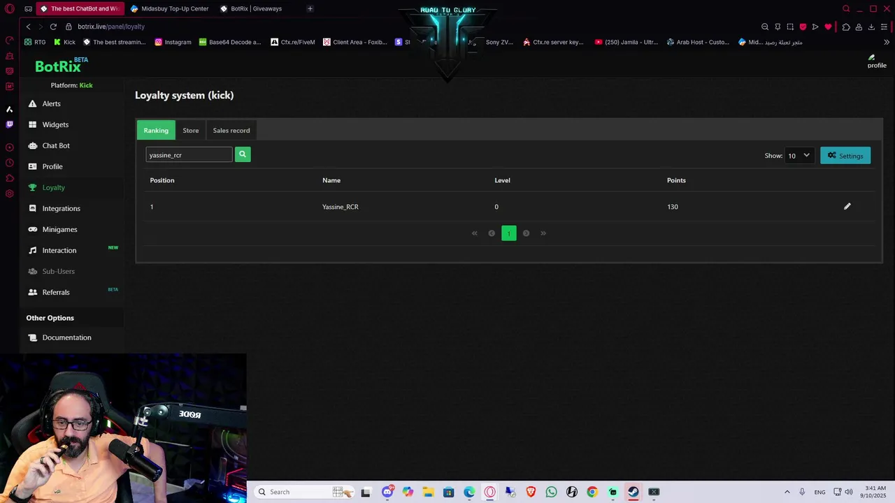Edit Yassine_RCR's points with the pencil icon
This screenshot has height=503, width=895.
tap(847, 206)
